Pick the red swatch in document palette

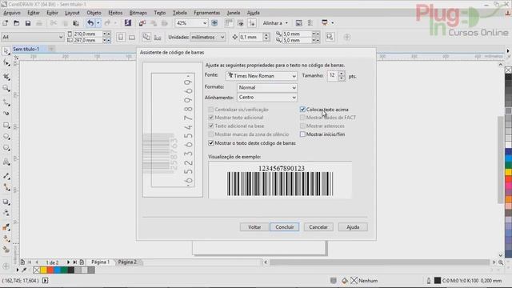point(50,270)
